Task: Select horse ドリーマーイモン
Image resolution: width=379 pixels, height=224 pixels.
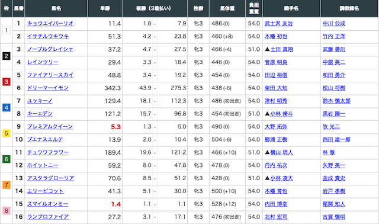Action: [48, 88]
